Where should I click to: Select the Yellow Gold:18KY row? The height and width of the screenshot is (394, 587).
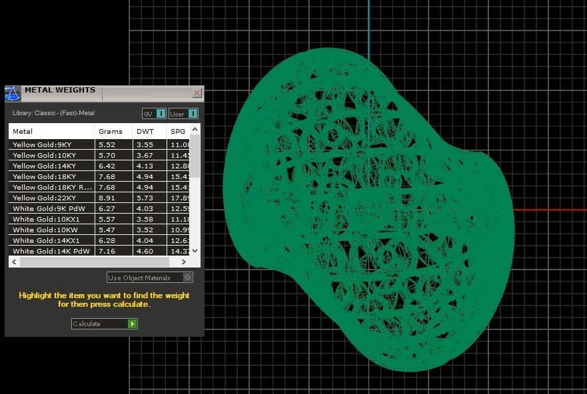[x=99, y=176]
